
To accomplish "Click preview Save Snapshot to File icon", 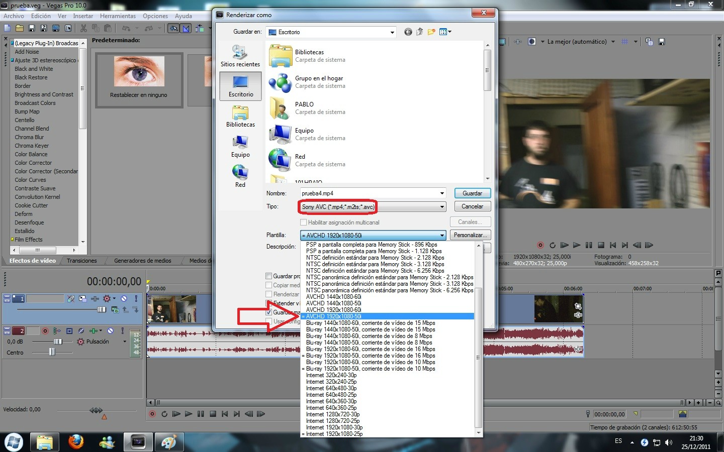I will pos(662,42).
